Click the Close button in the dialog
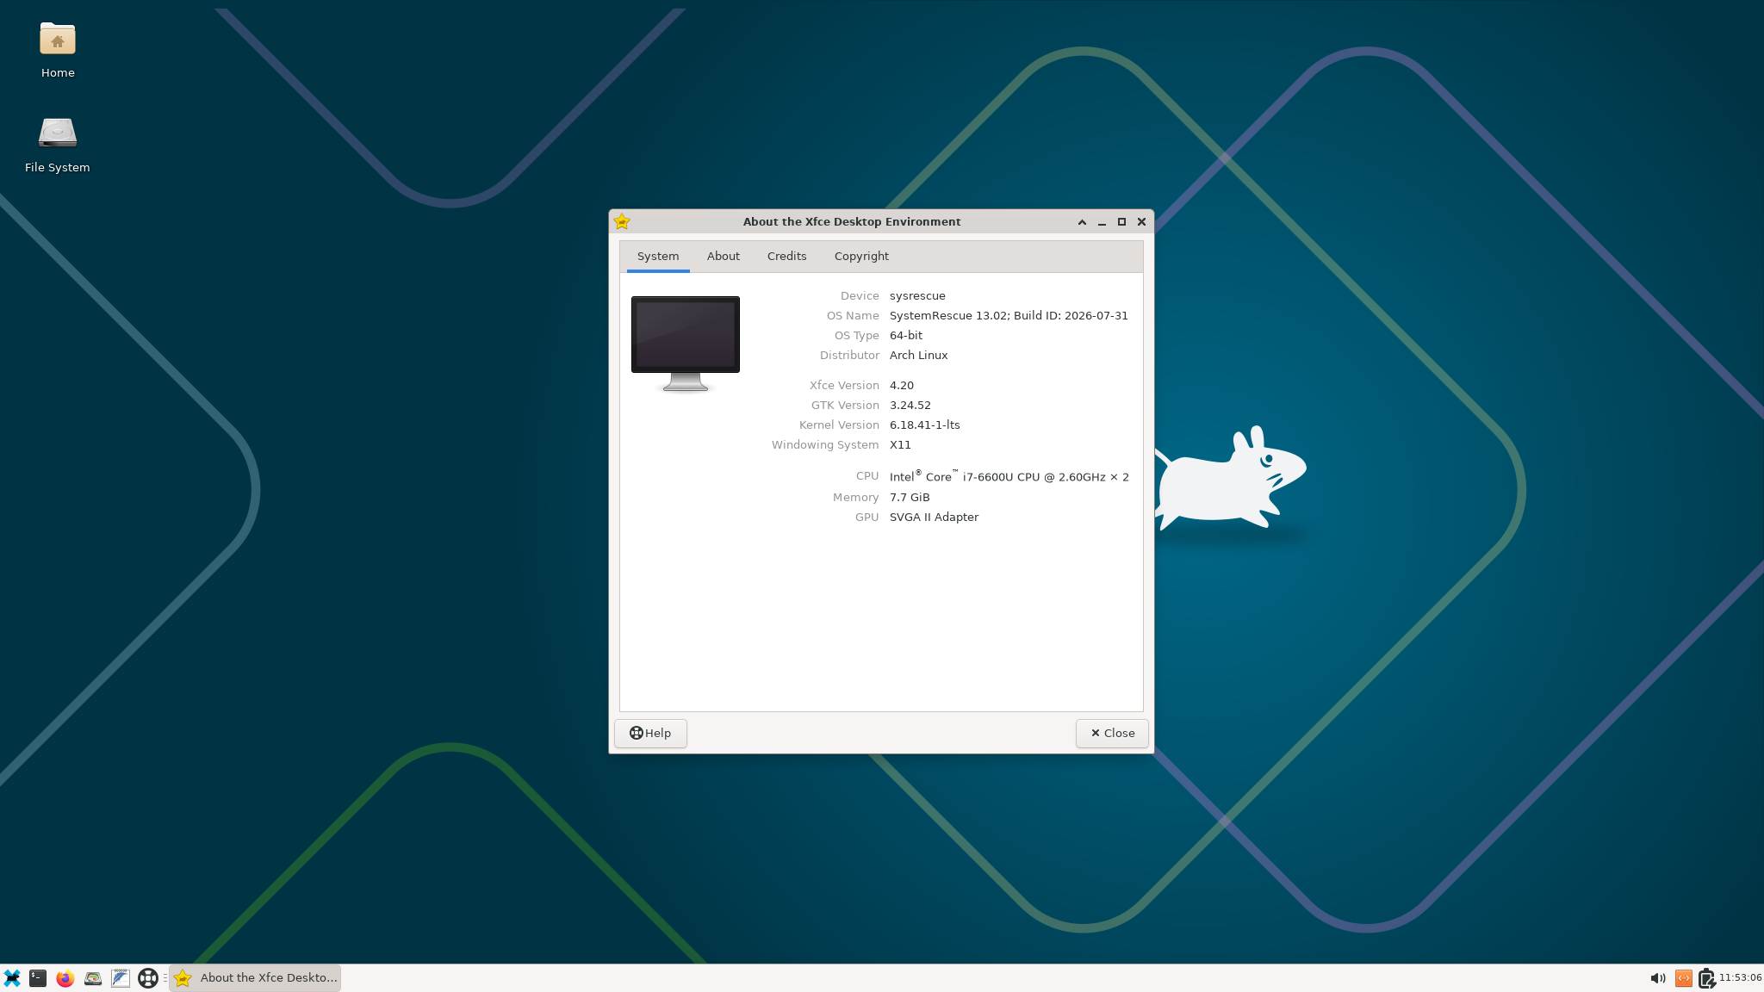Viewport: 1764px width, 992px height. point(1112,734)
